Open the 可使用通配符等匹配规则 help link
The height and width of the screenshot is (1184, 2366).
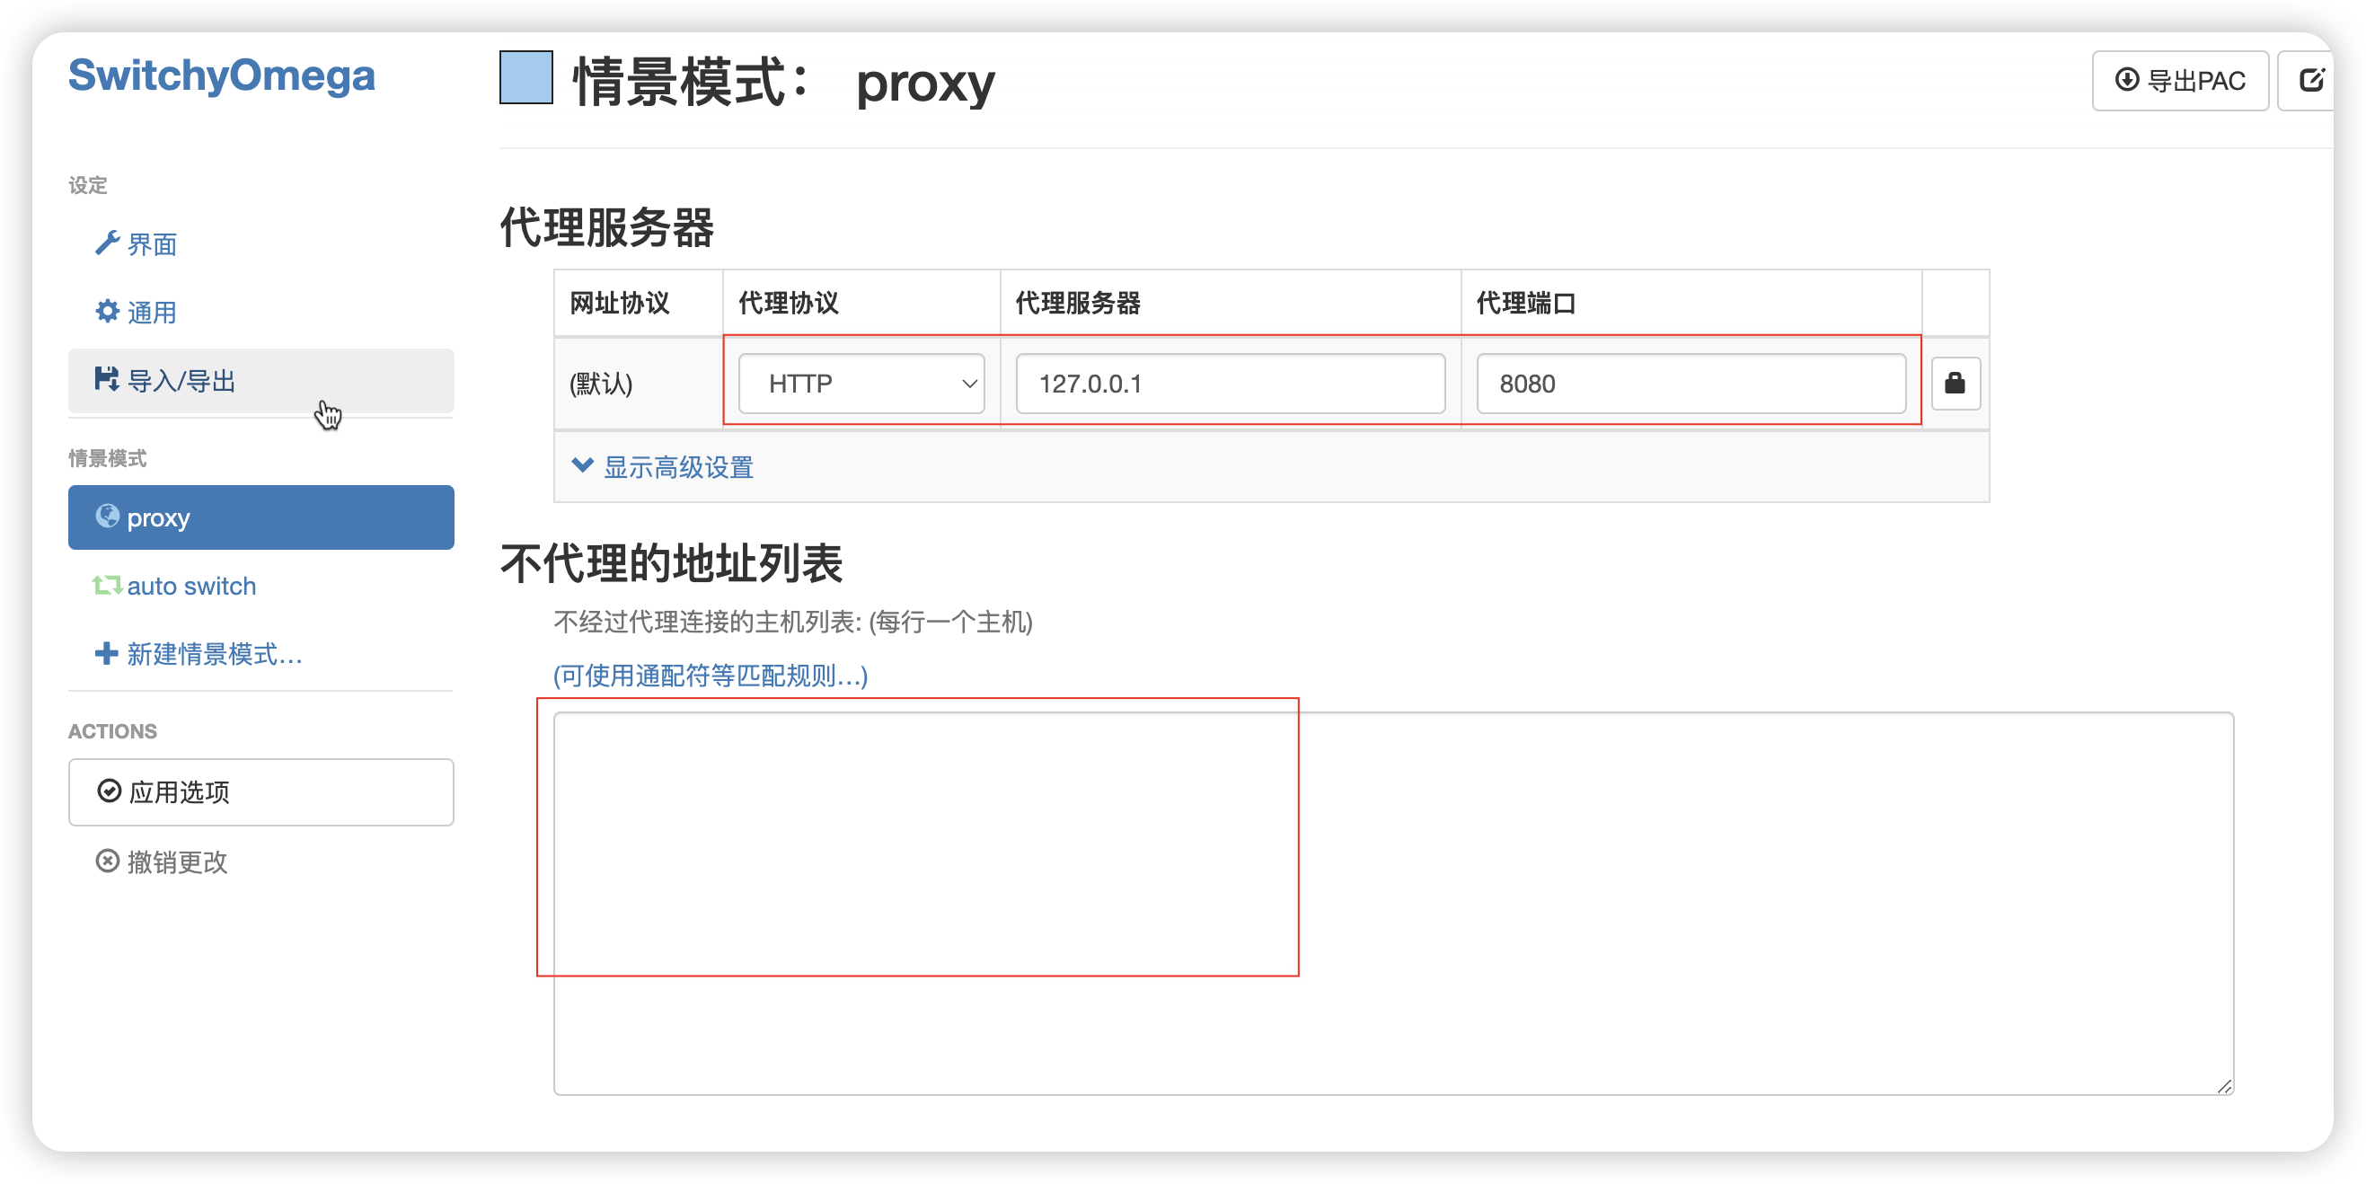[710, 676]
